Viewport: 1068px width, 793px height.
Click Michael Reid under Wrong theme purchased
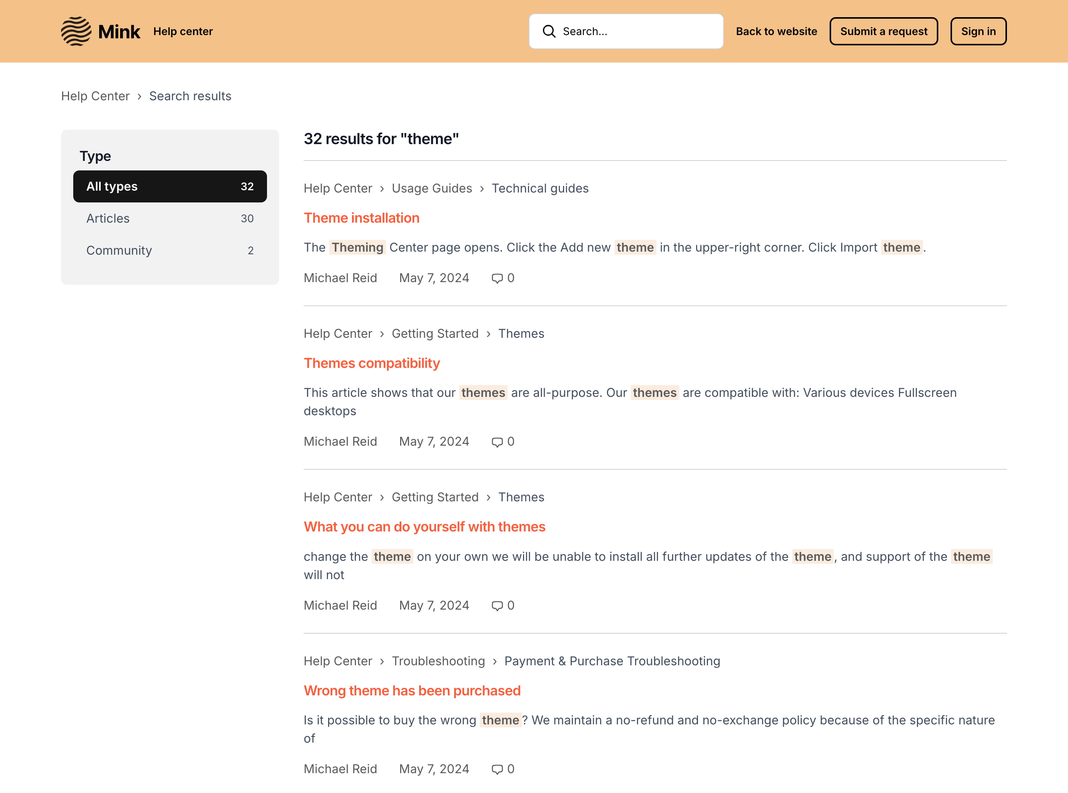340,769
